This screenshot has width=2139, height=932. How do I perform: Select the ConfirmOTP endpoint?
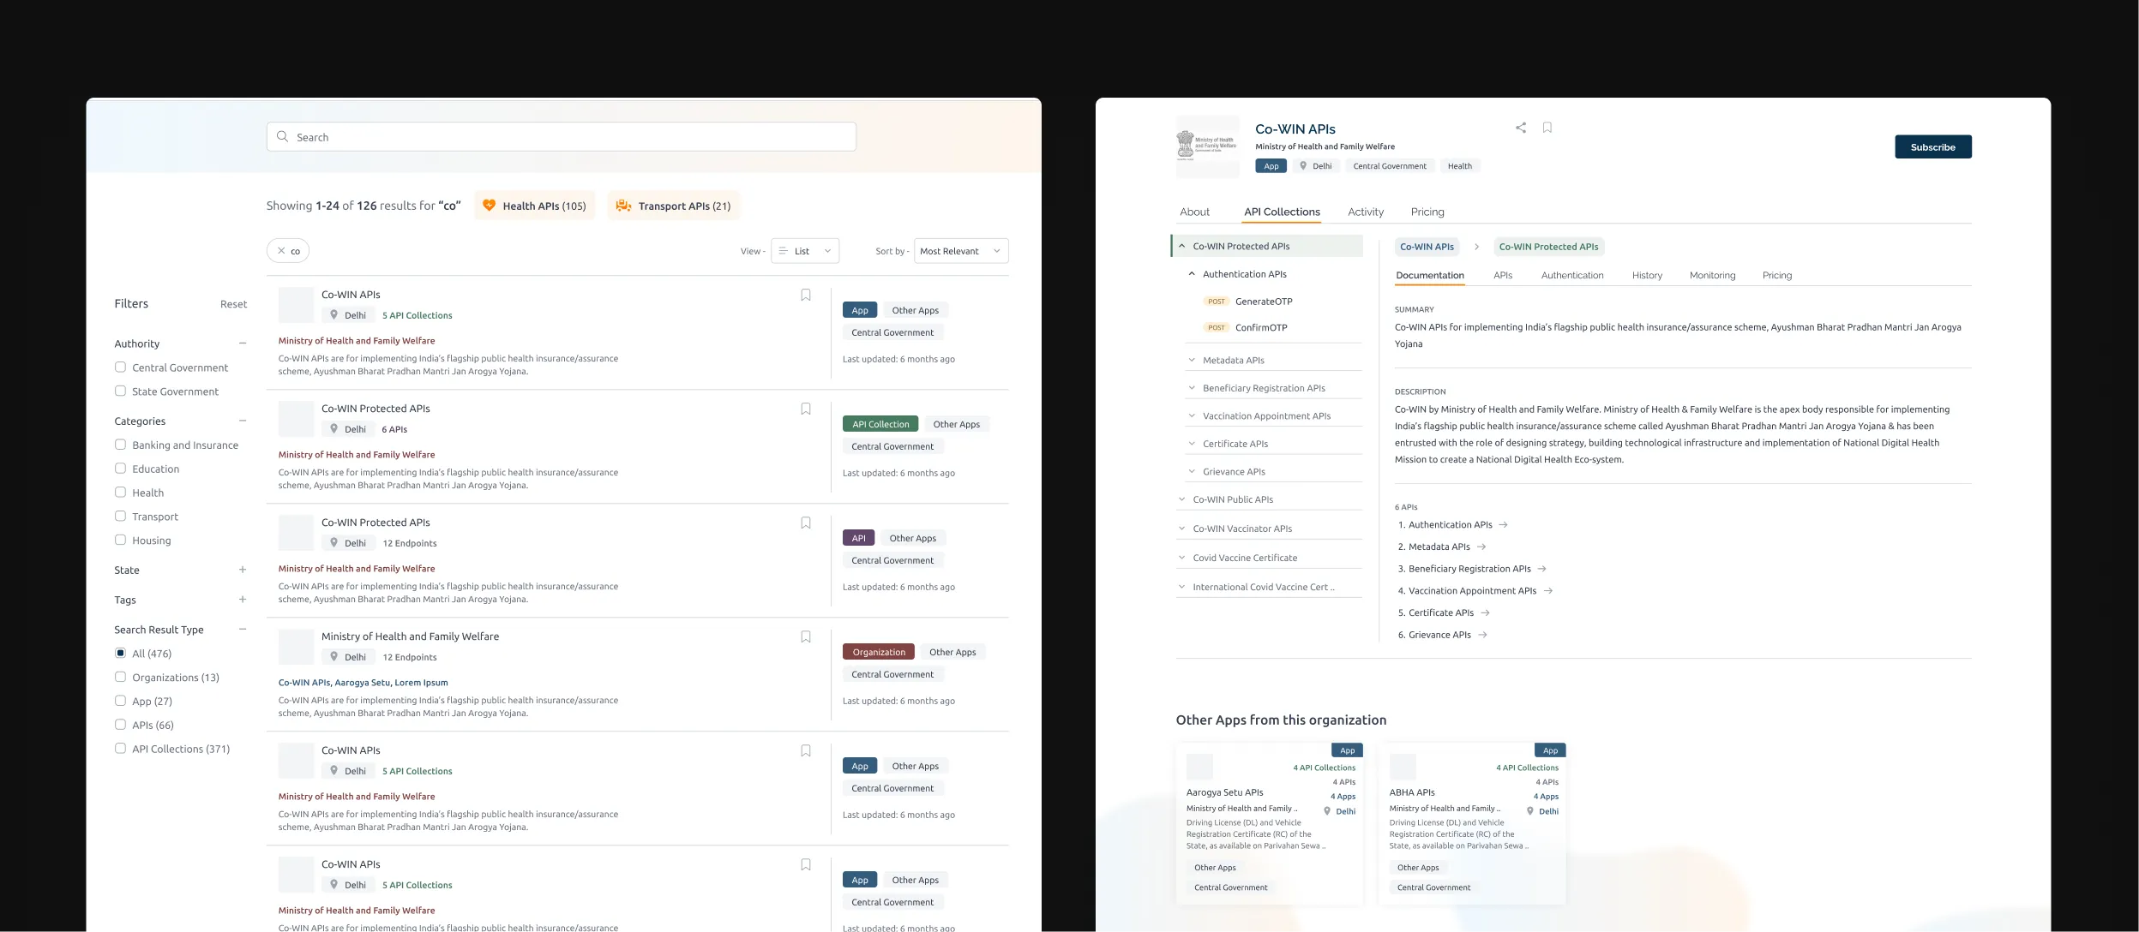pos(1261,328)
